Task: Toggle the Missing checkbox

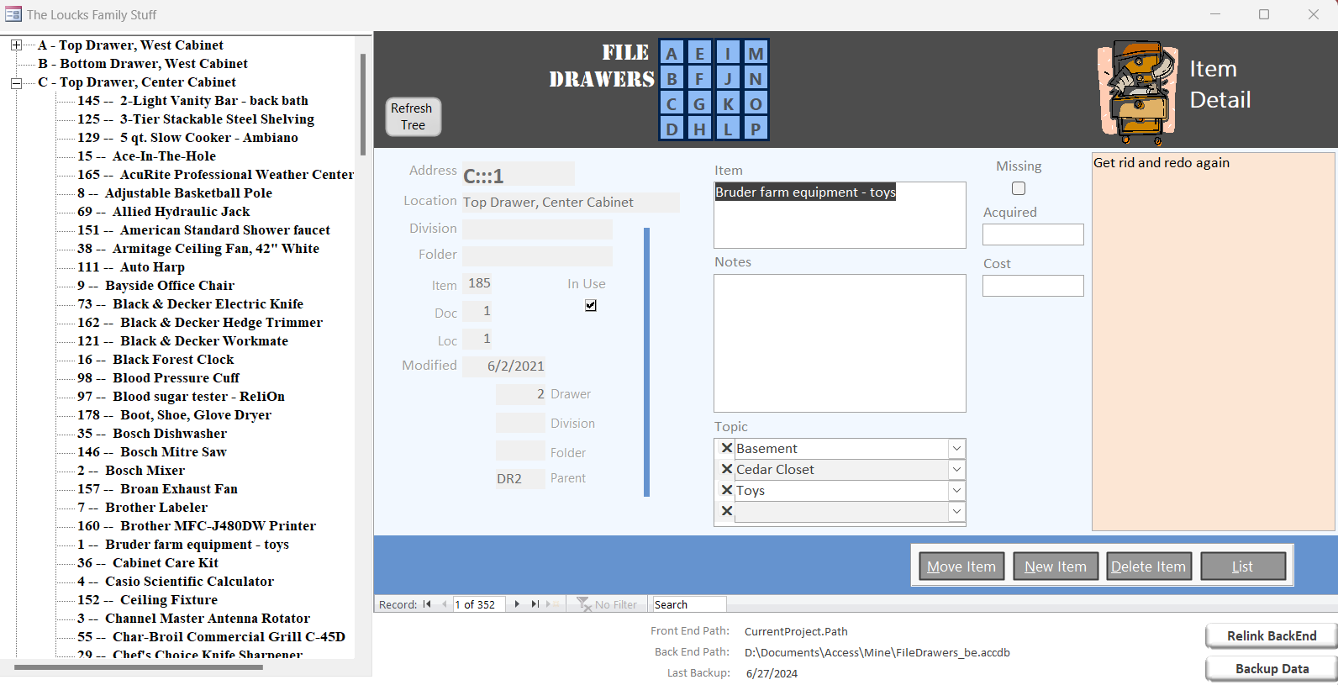Action: point(1019,188)
